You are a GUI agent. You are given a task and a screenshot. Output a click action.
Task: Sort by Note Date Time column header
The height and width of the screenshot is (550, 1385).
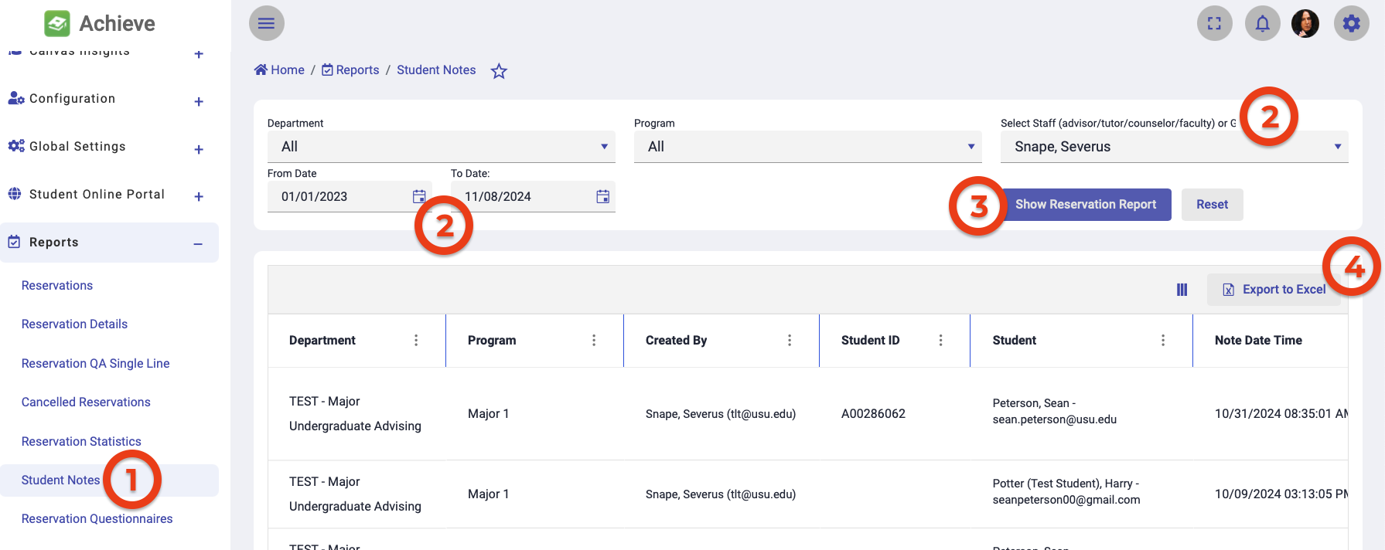pyautogui.click(x=1258, y=341)
